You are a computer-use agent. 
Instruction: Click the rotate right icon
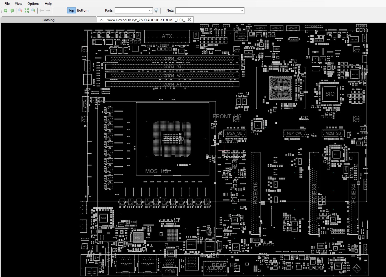[x=12, y=10]
